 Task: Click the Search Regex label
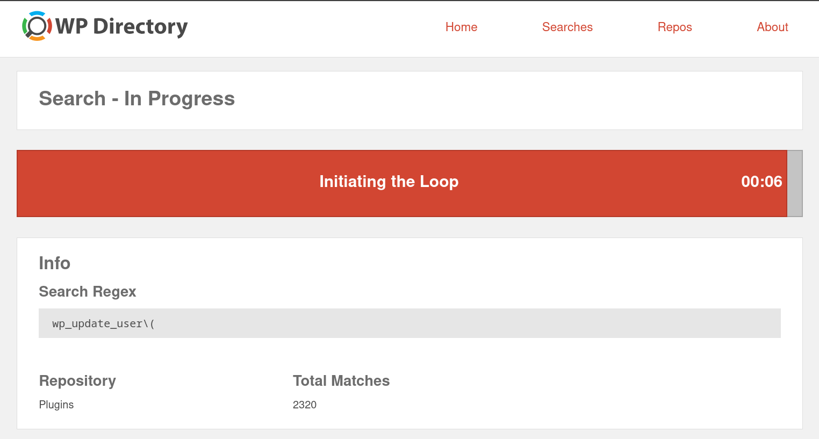(88, 292)
